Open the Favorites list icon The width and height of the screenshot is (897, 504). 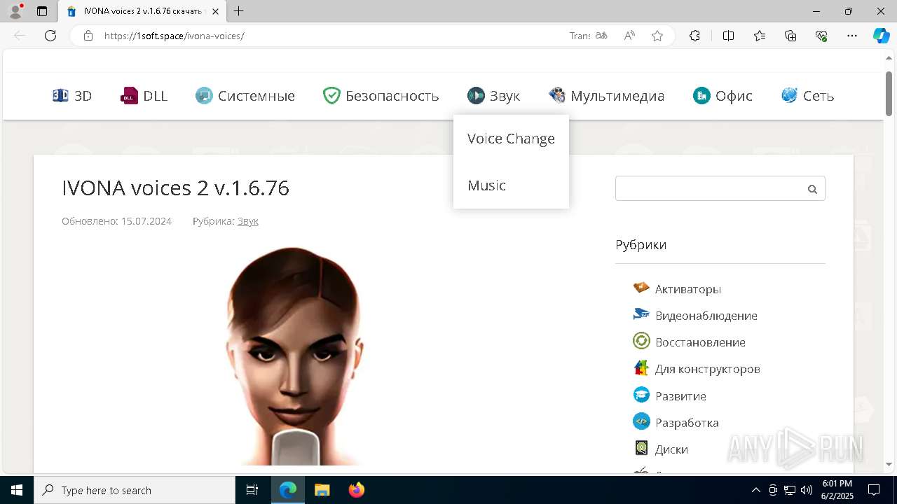(760, 36)
